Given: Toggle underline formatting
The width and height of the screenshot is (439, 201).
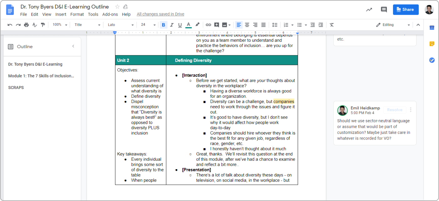Looking at the screenshot, I should point(180,25).
